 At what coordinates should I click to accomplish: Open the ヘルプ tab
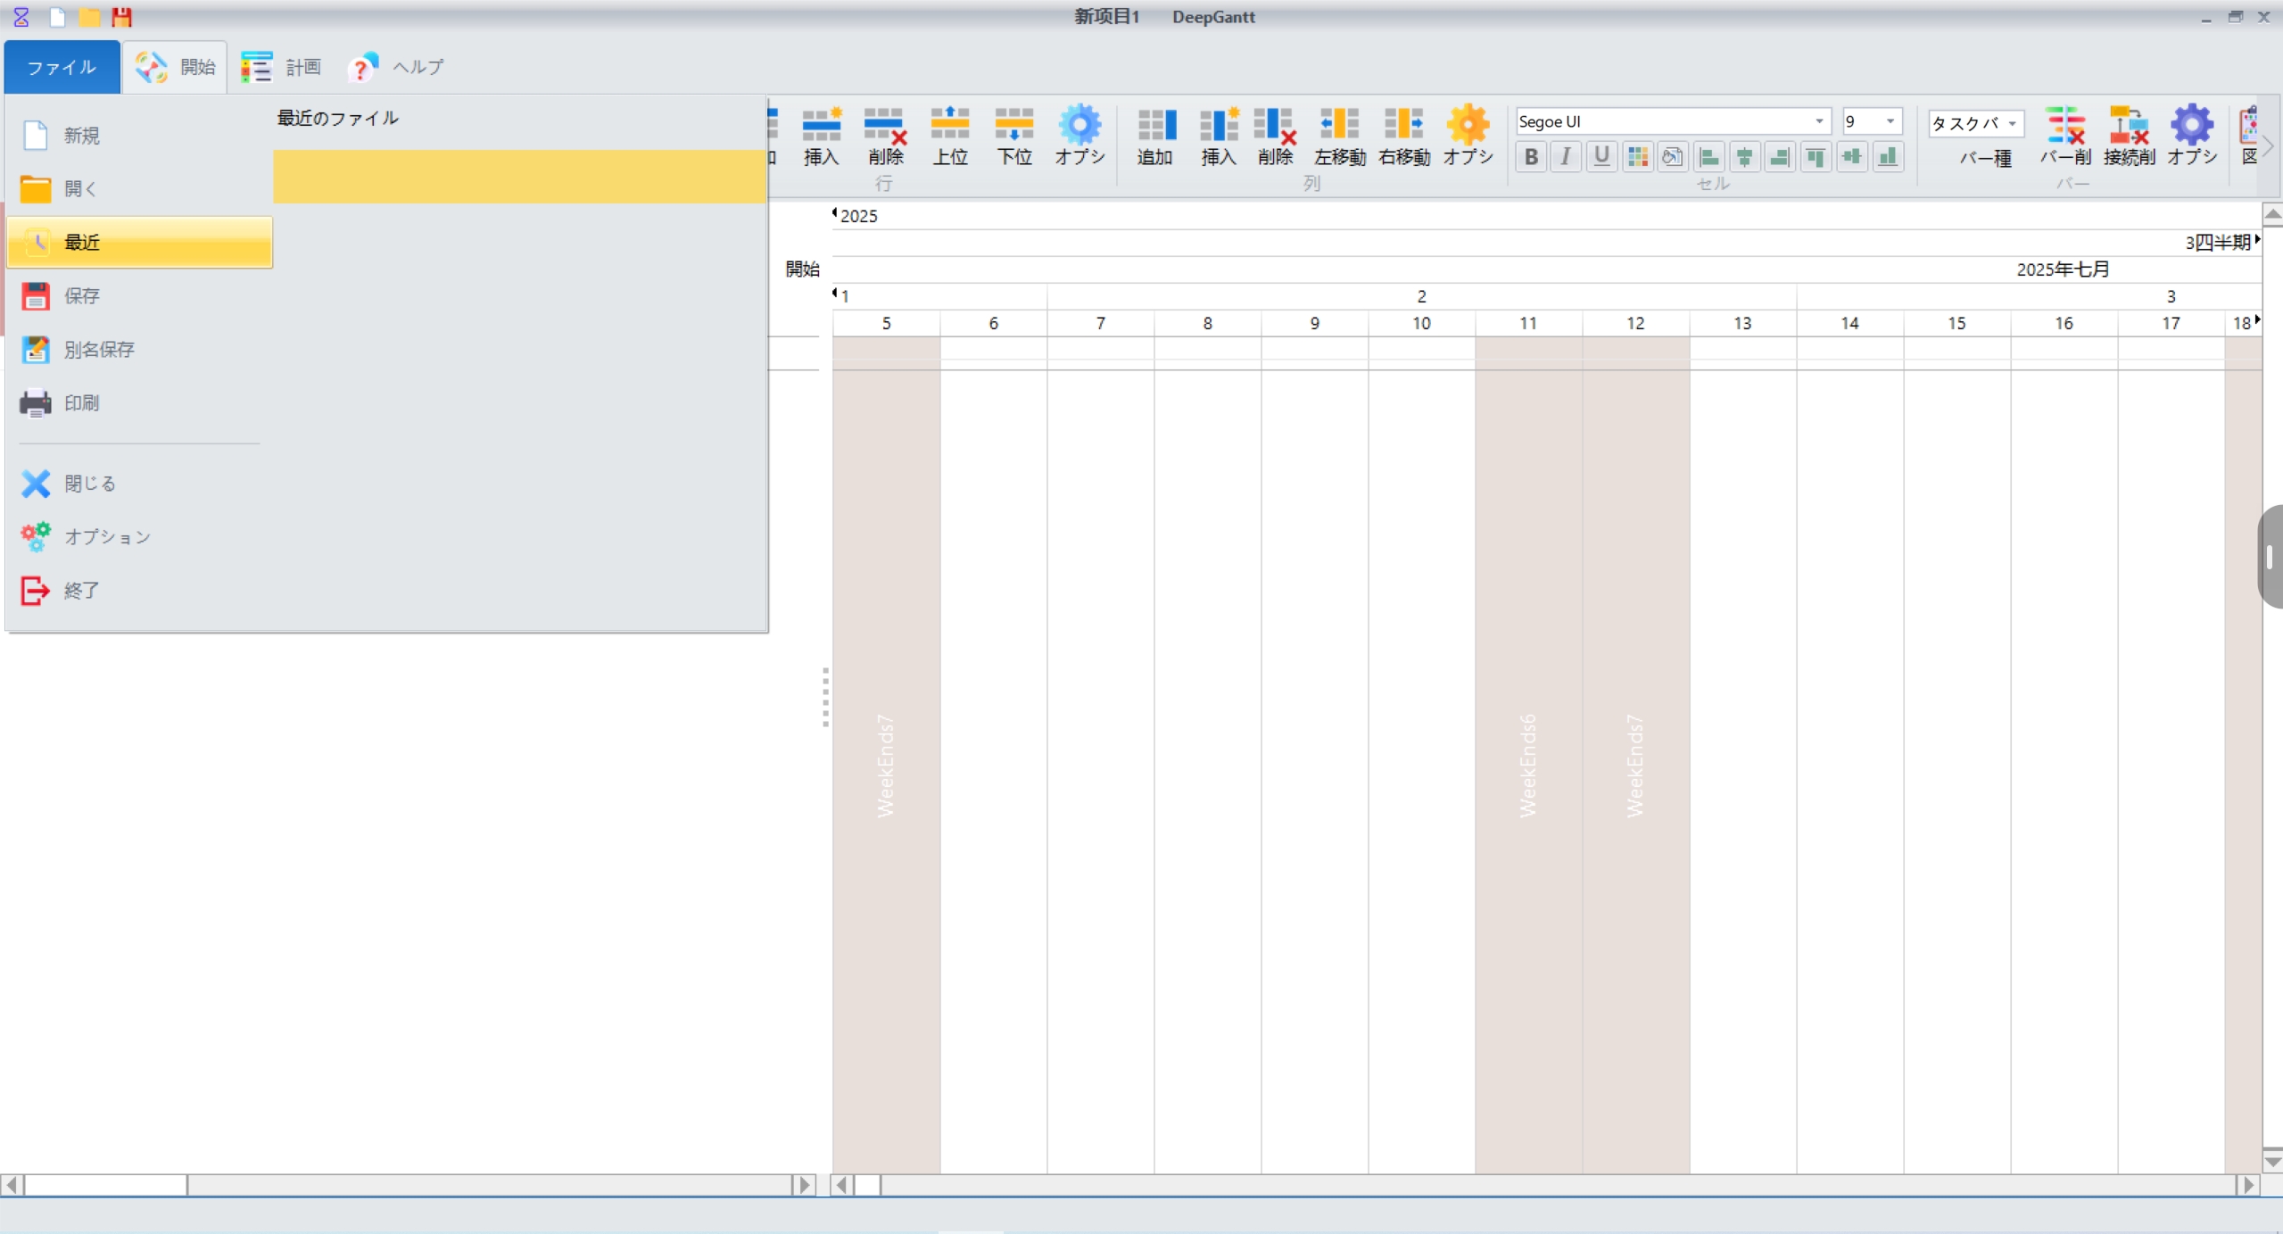coord(396,67)
